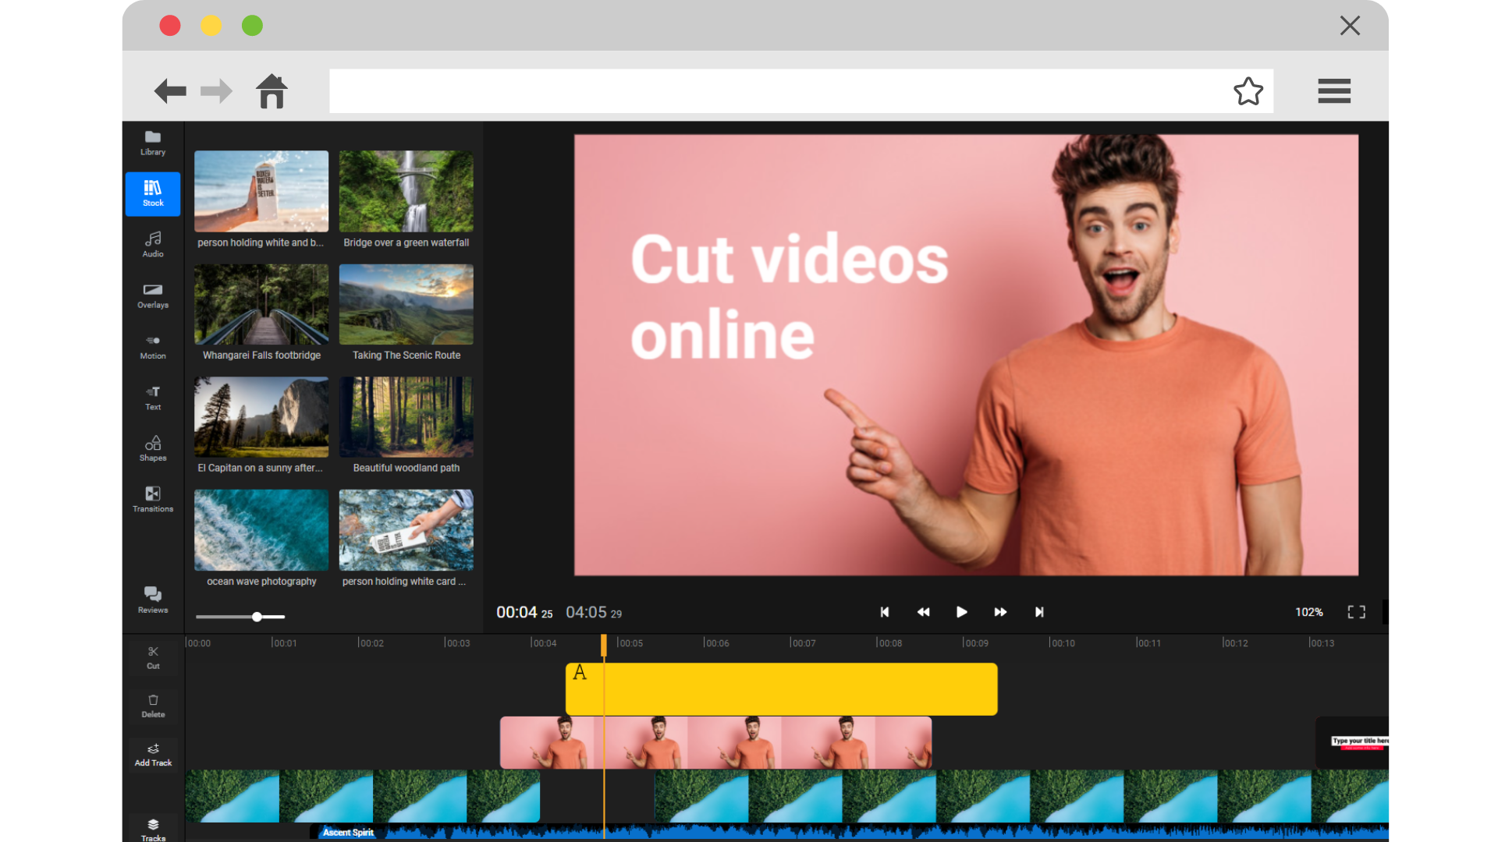Open the Text tool panel
Screen dimensions: 1498x842
click(x=152, y=397)
